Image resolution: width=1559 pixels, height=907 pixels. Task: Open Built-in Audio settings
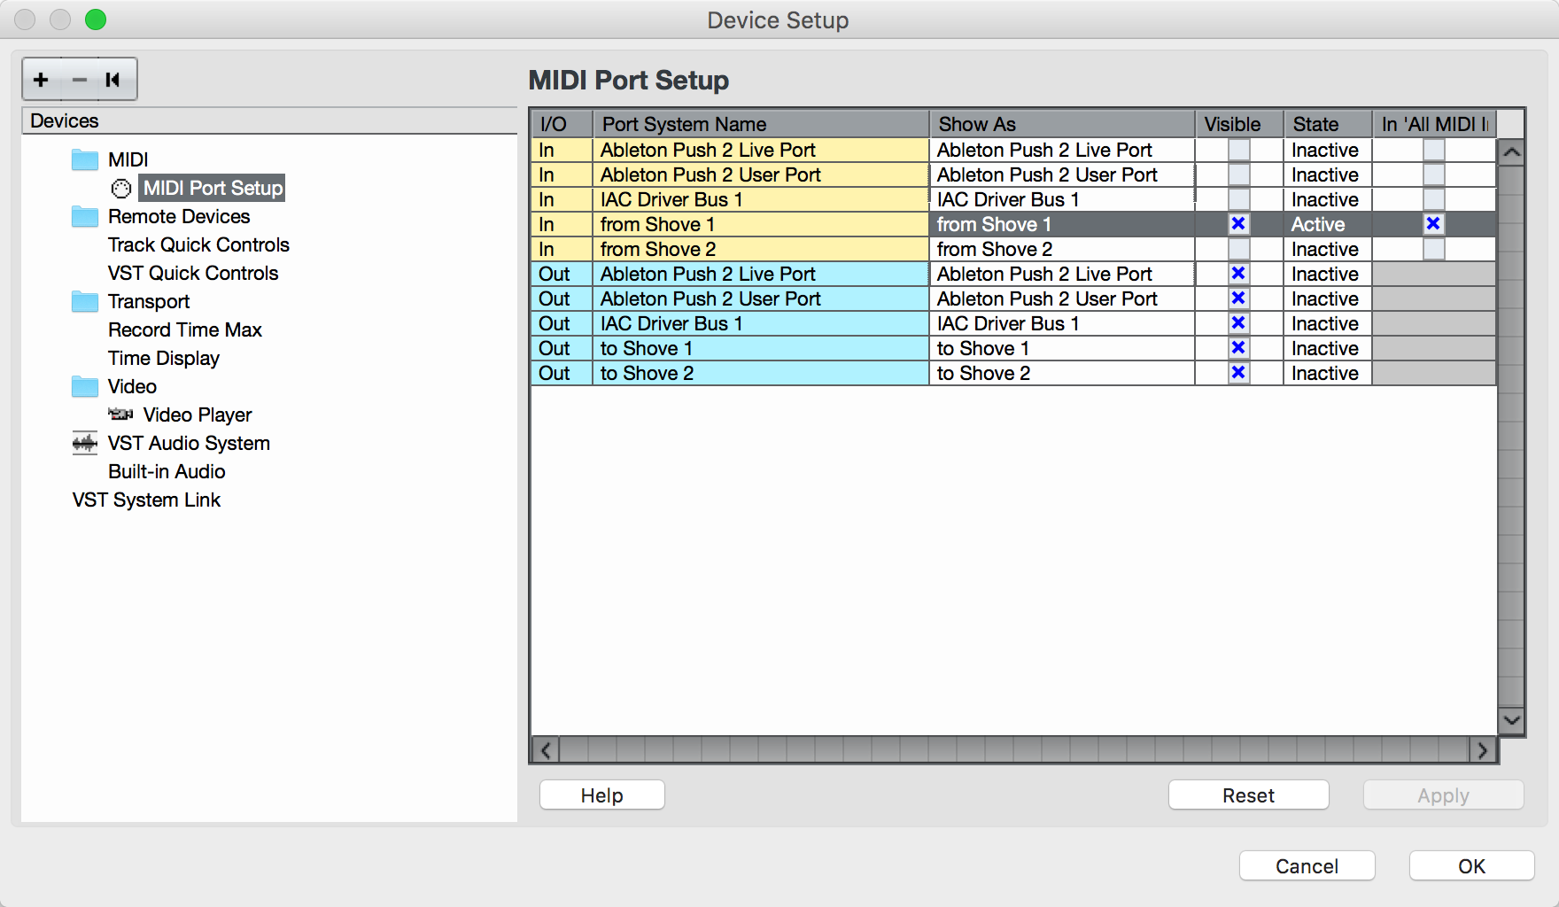coord(167,471)
